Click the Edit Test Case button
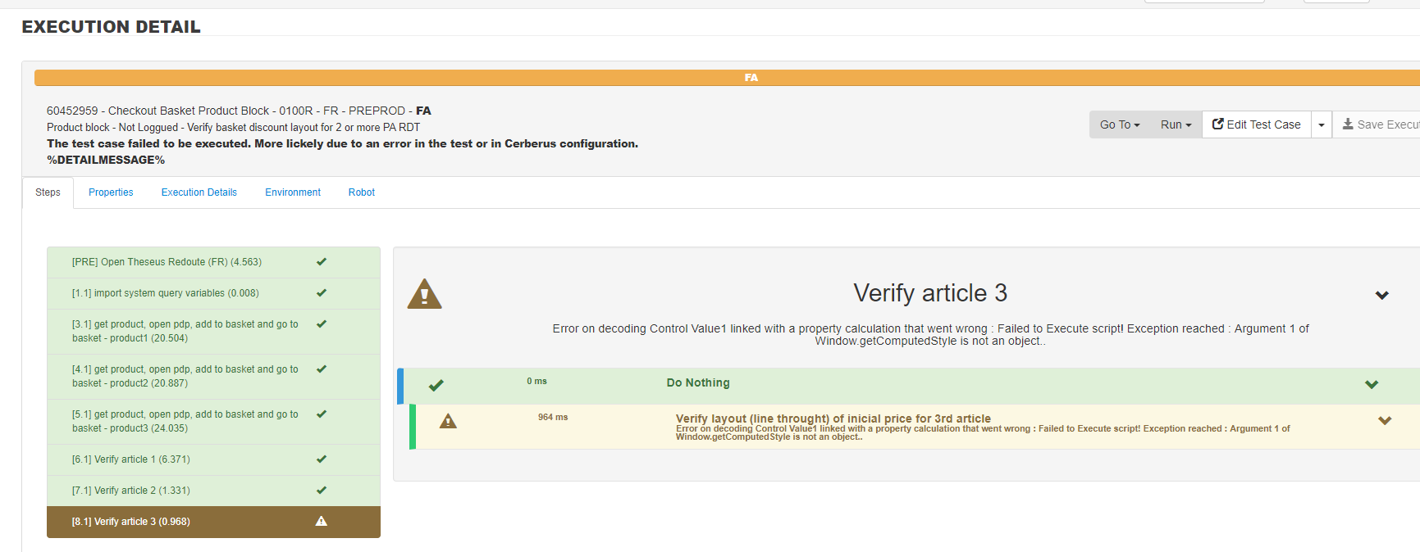This screenshot has height=552, width=1420. [1257, 124]
